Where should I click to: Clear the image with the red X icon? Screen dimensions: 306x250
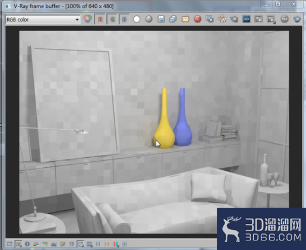coord(197,19)
